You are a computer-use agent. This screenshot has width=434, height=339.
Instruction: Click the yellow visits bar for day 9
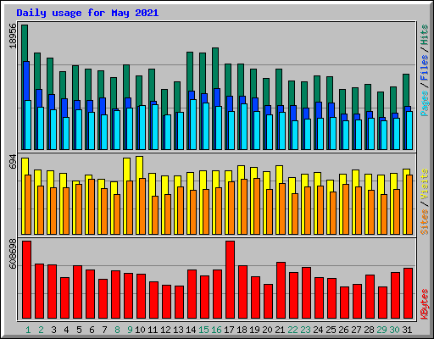click(x=126, y=169)
